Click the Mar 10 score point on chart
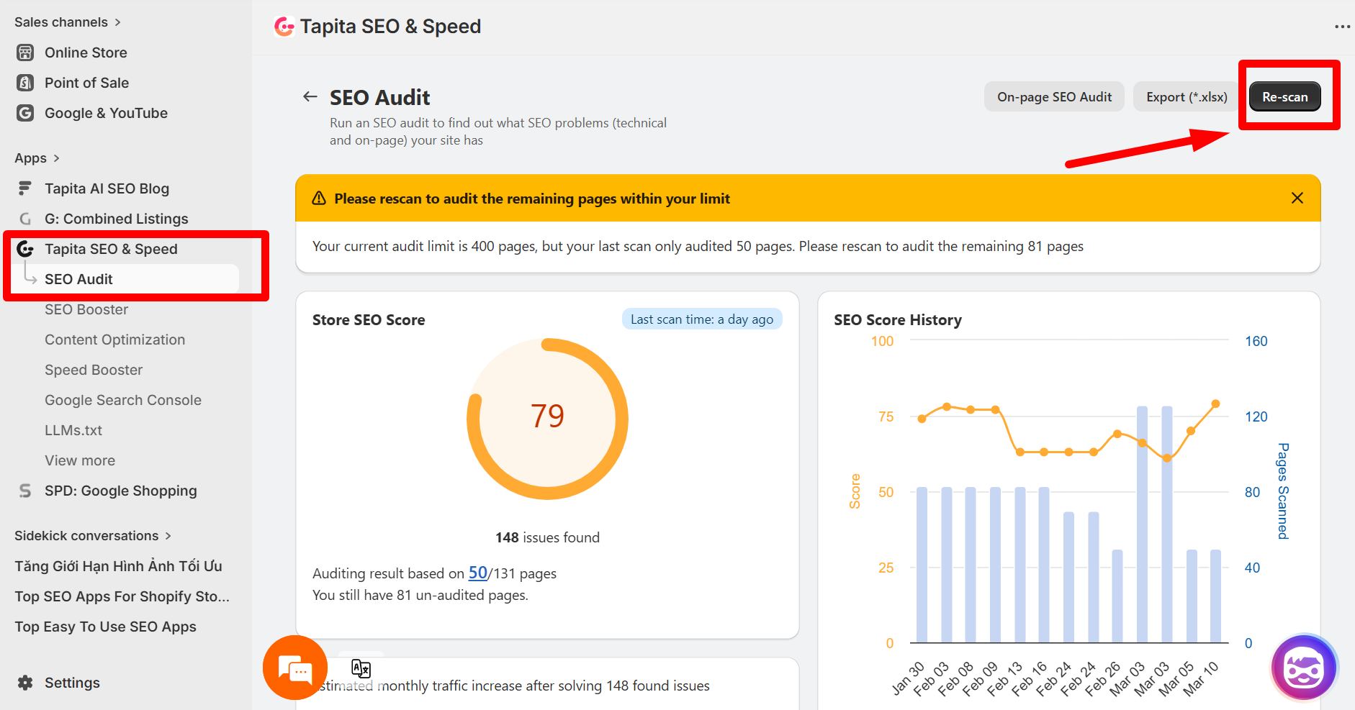The height and width of the screenshot is (710, 1355). [x=1215, y=404]
